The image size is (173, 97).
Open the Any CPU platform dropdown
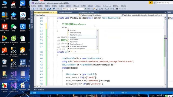(x=78, y=9)
